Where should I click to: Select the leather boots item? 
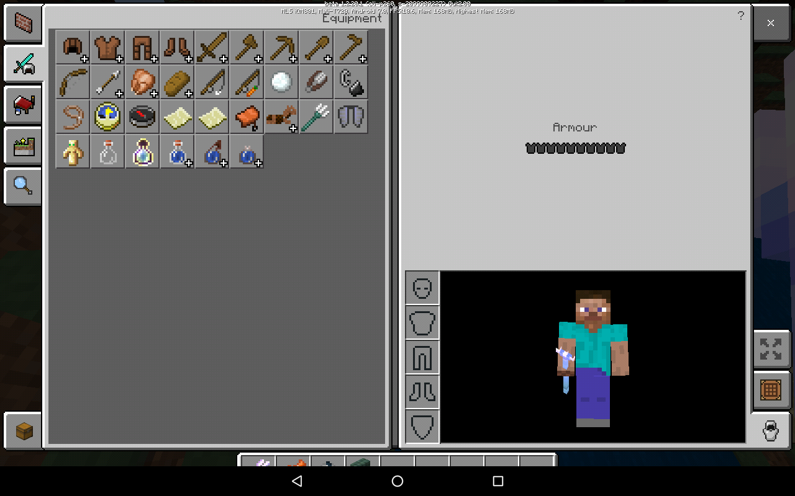click(177, 47)
